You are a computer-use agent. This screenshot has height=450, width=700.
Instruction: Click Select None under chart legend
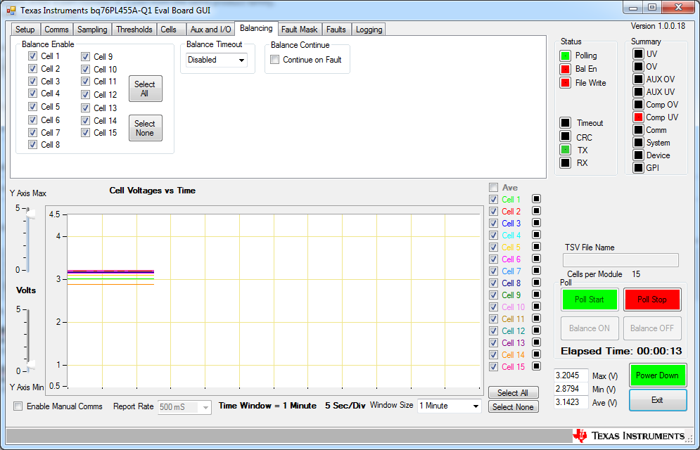513,406
